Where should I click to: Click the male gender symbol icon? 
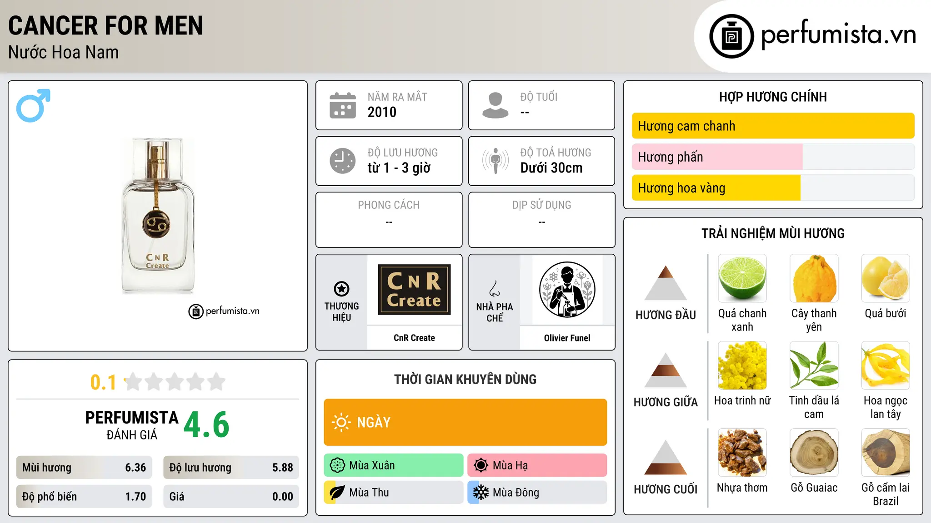point(33,105)
